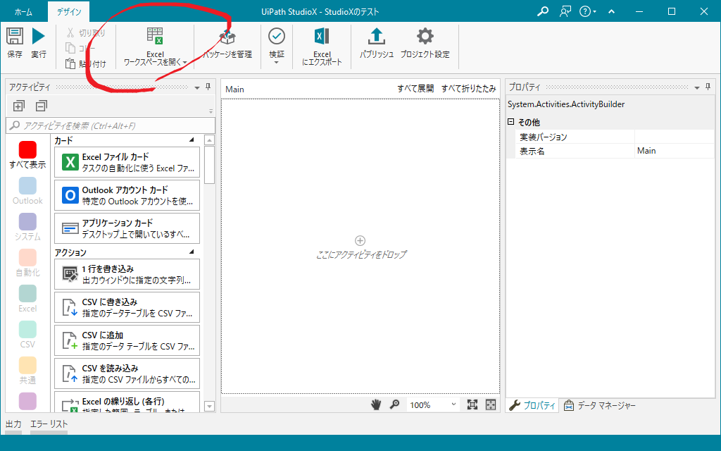Filter activities by 共通 category
This screenshot has height=451, width=721.
tap(27, 371)
